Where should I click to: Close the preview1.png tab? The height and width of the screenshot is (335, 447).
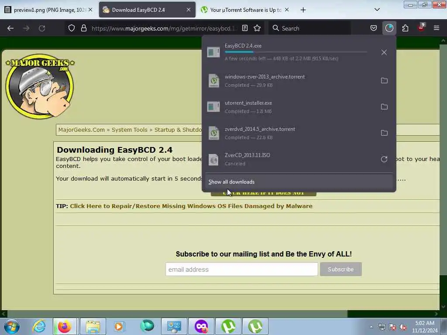click(90, 10)
